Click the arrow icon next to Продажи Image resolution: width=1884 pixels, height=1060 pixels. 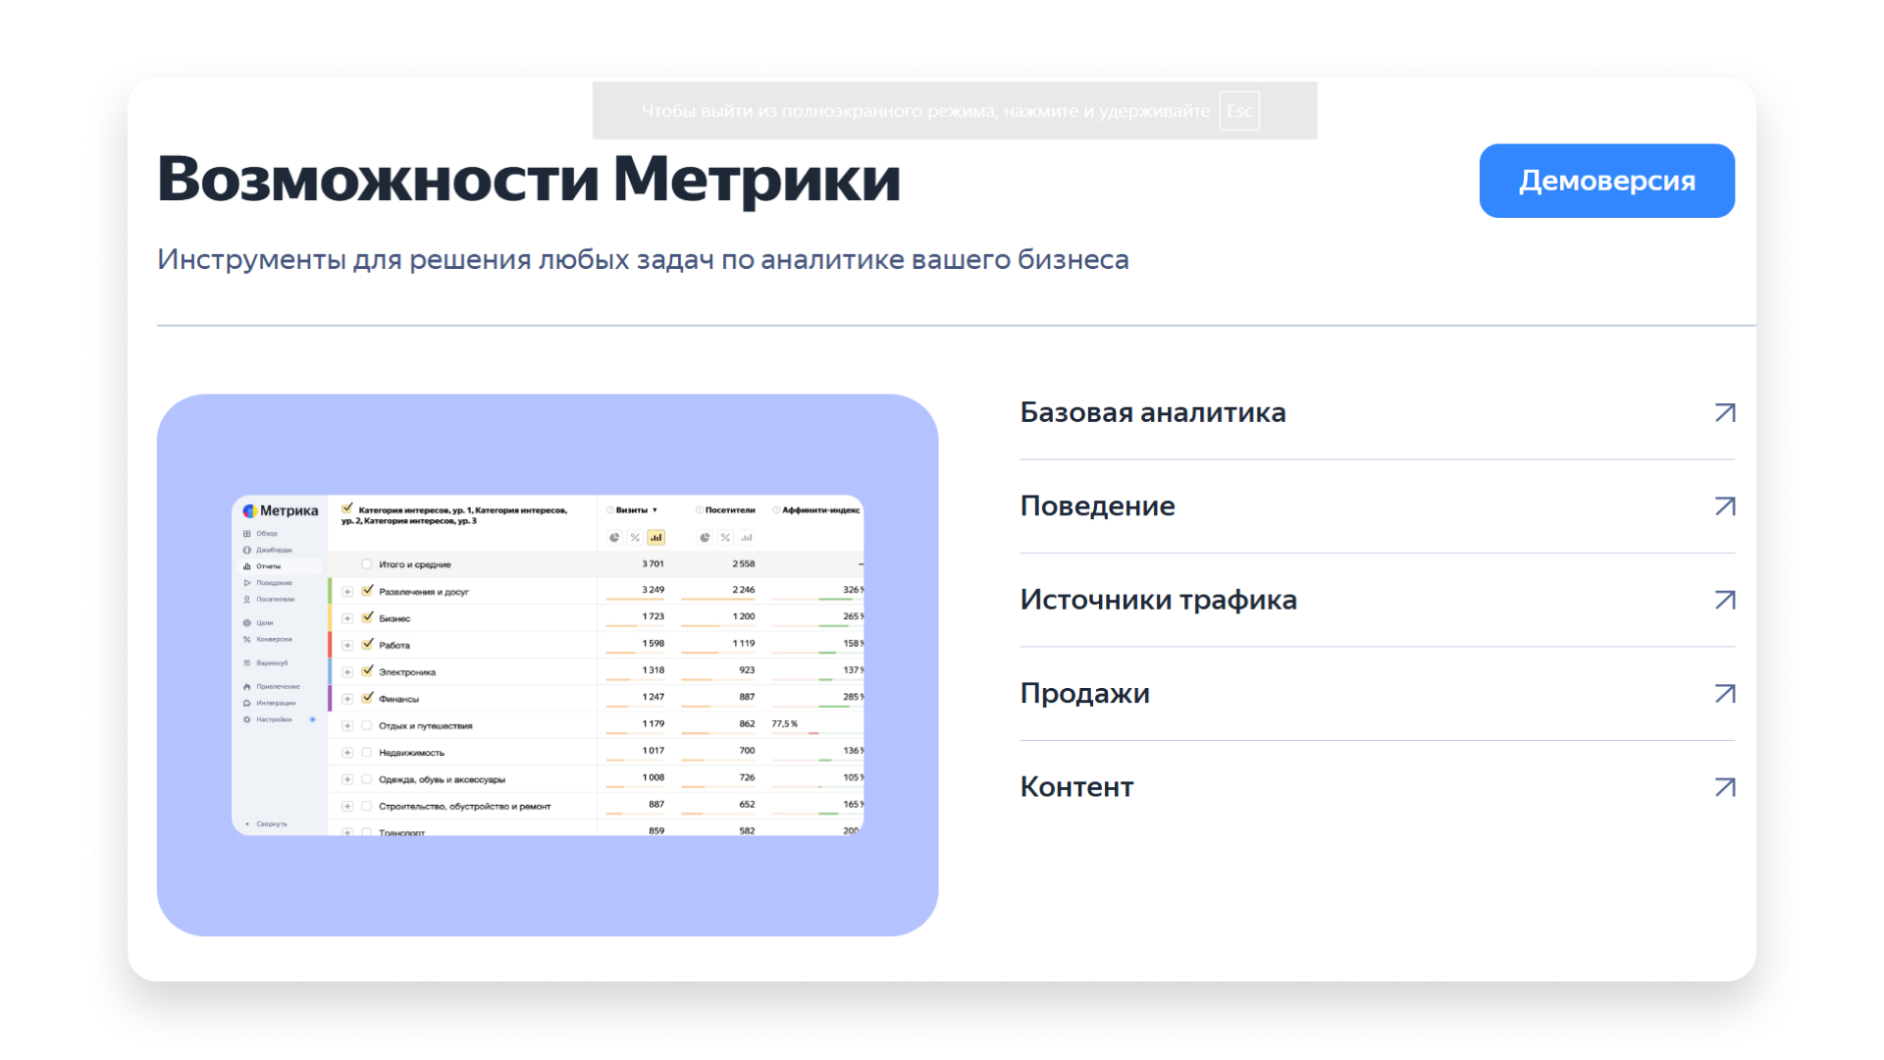tap(1724, 694)
